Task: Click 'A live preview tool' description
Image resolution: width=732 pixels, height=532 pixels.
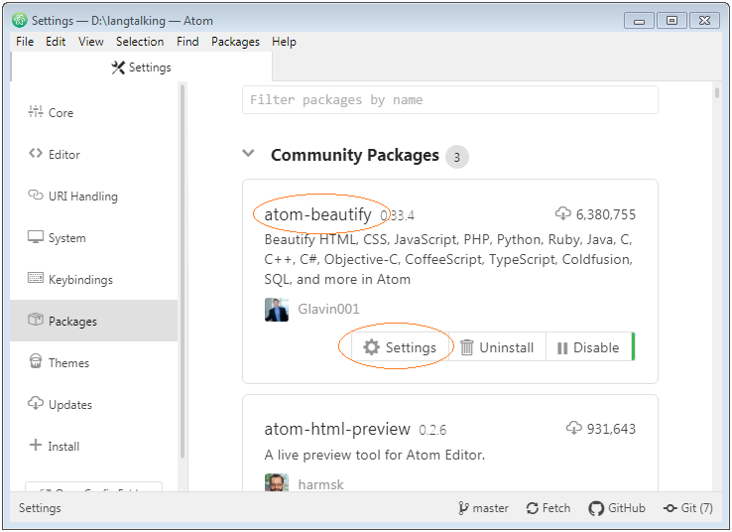Action: tap(374, 455)
